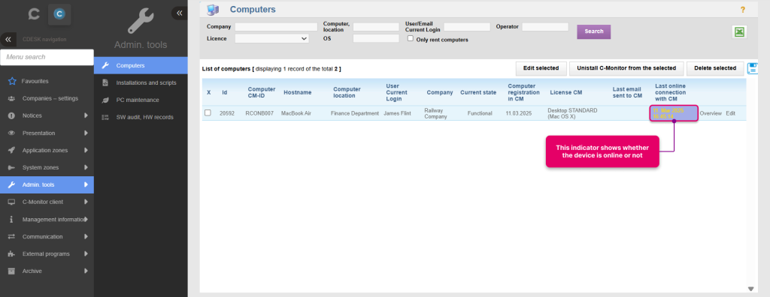Click the Archive box icon

pyautogui.click(x=12, y=271)
